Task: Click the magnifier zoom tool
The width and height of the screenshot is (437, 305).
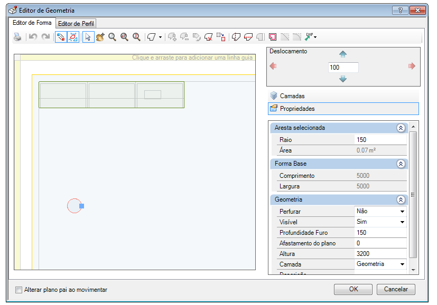Action: (x=112, y=37)
